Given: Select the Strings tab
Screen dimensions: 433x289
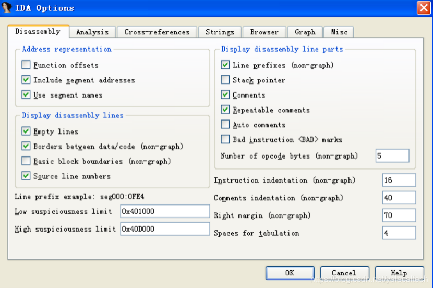Looking at the screenshot, I should (x=220, y=32).
